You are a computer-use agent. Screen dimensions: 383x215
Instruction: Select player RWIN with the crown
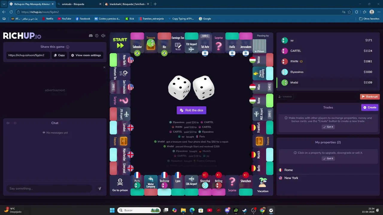coord(328,61)
